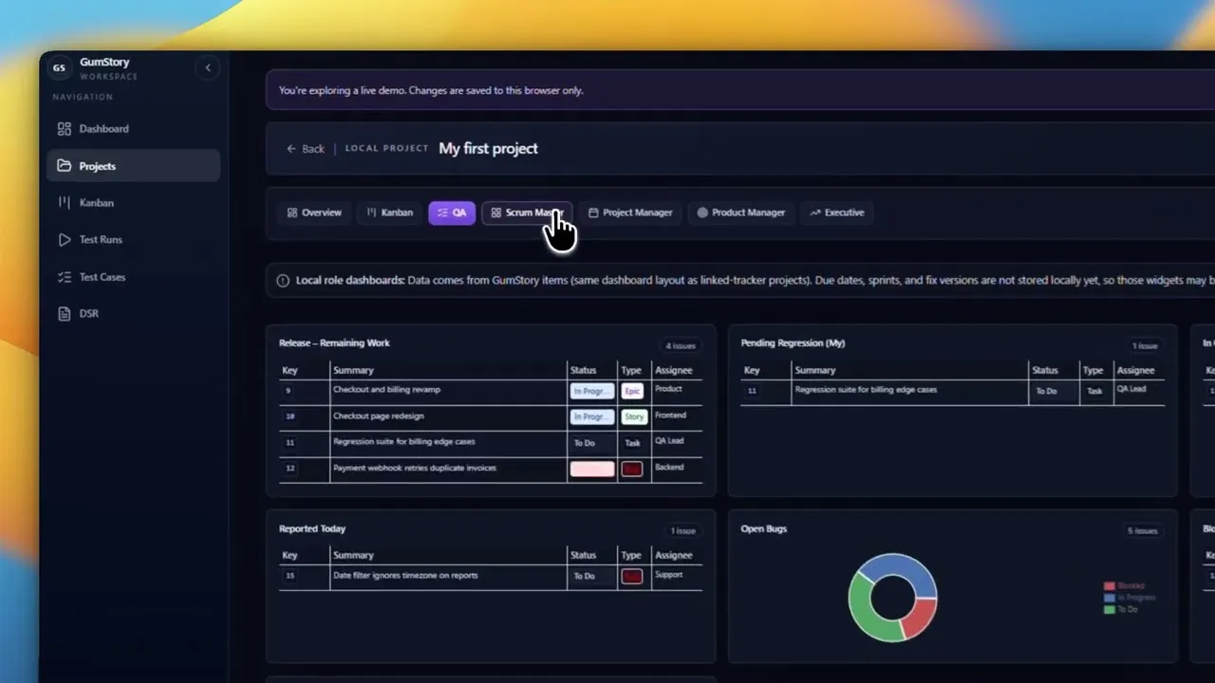Click the Epic type badge

click(x=632, y=391)
